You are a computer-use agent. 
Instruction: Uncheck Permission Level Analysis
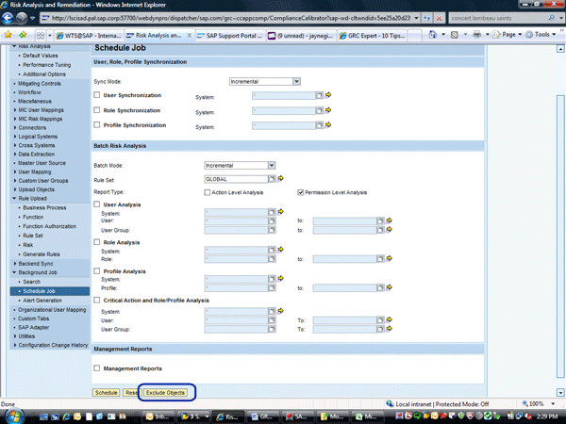[x=301, y=192]
